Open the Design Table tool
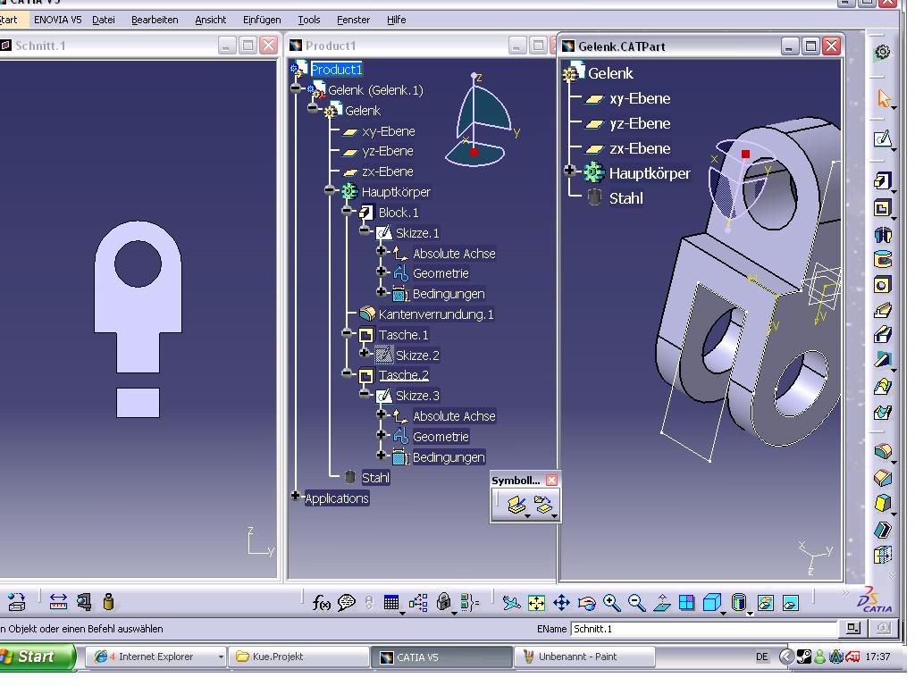 point(391,603)
